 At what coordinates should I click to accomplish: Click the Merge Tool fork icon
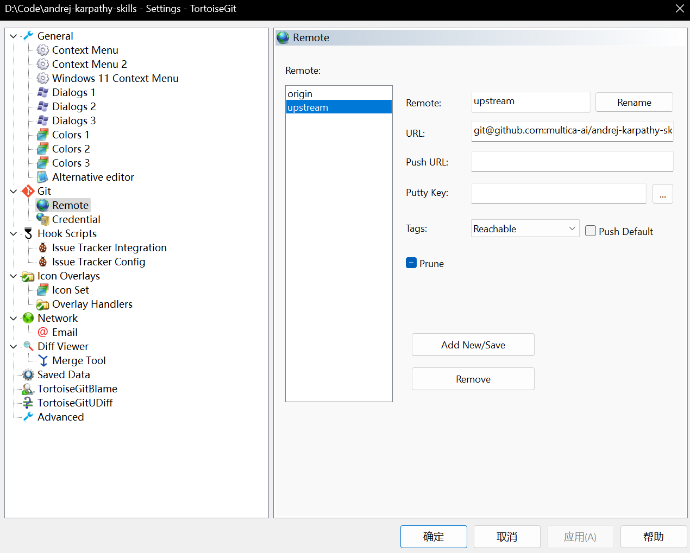point(43,360)
